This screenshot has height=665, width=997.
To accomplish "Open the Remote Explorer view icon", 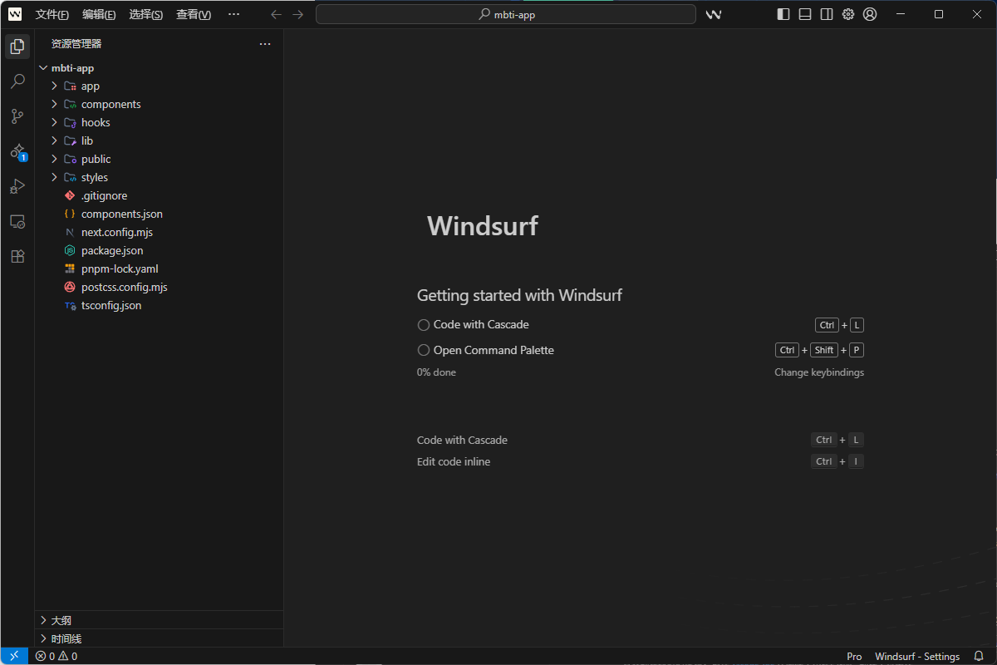I will [x=17, y=221].
